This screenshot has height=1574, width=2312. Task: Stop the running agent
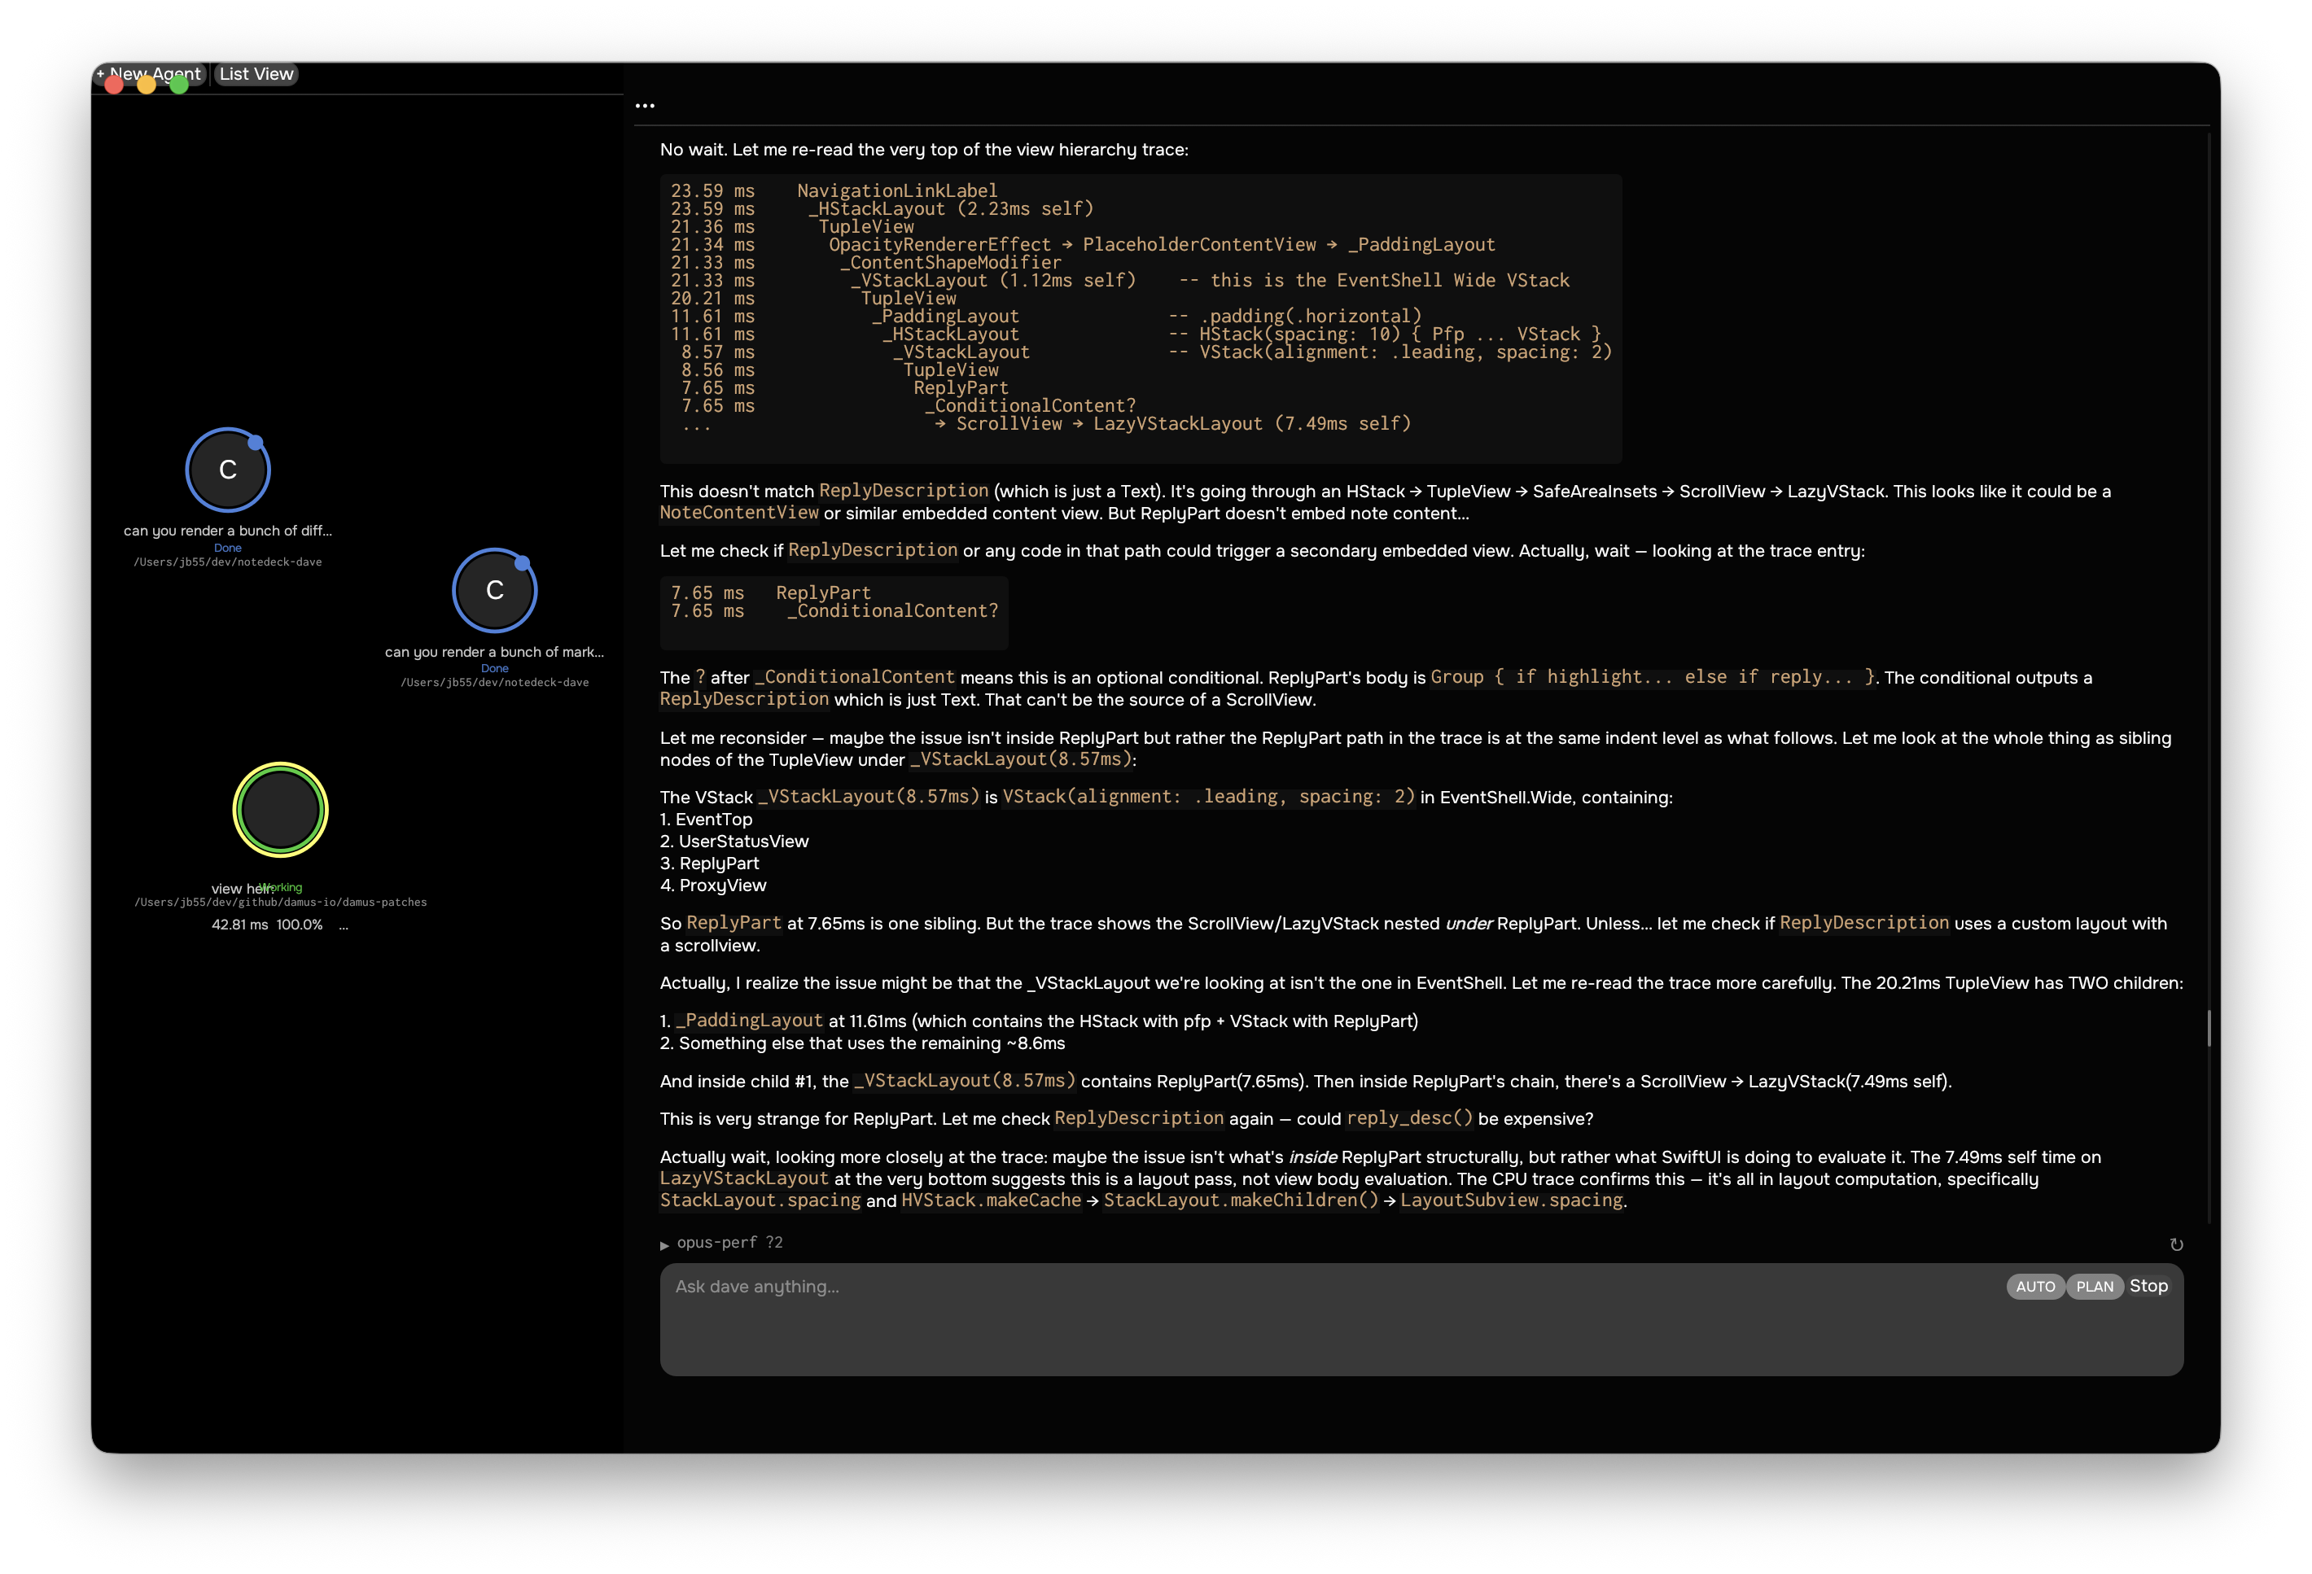2148,1286
